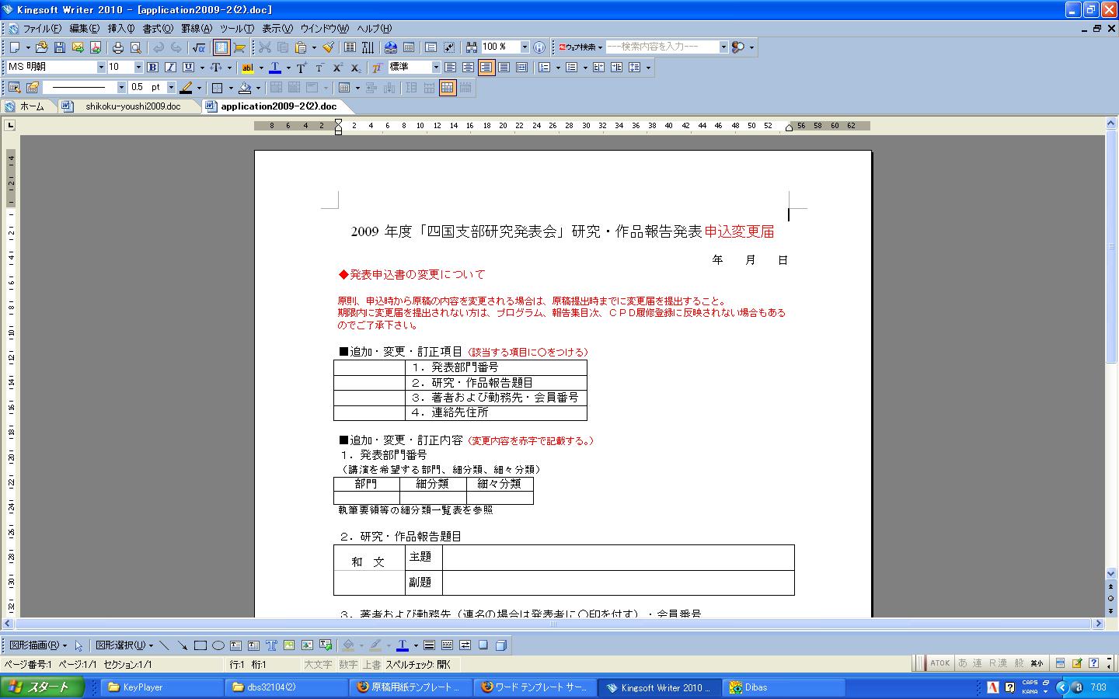This screenshot has width=1119, height=699.
Task: Toggle the highlighted table gridlines button
Action: coord(447,88)
